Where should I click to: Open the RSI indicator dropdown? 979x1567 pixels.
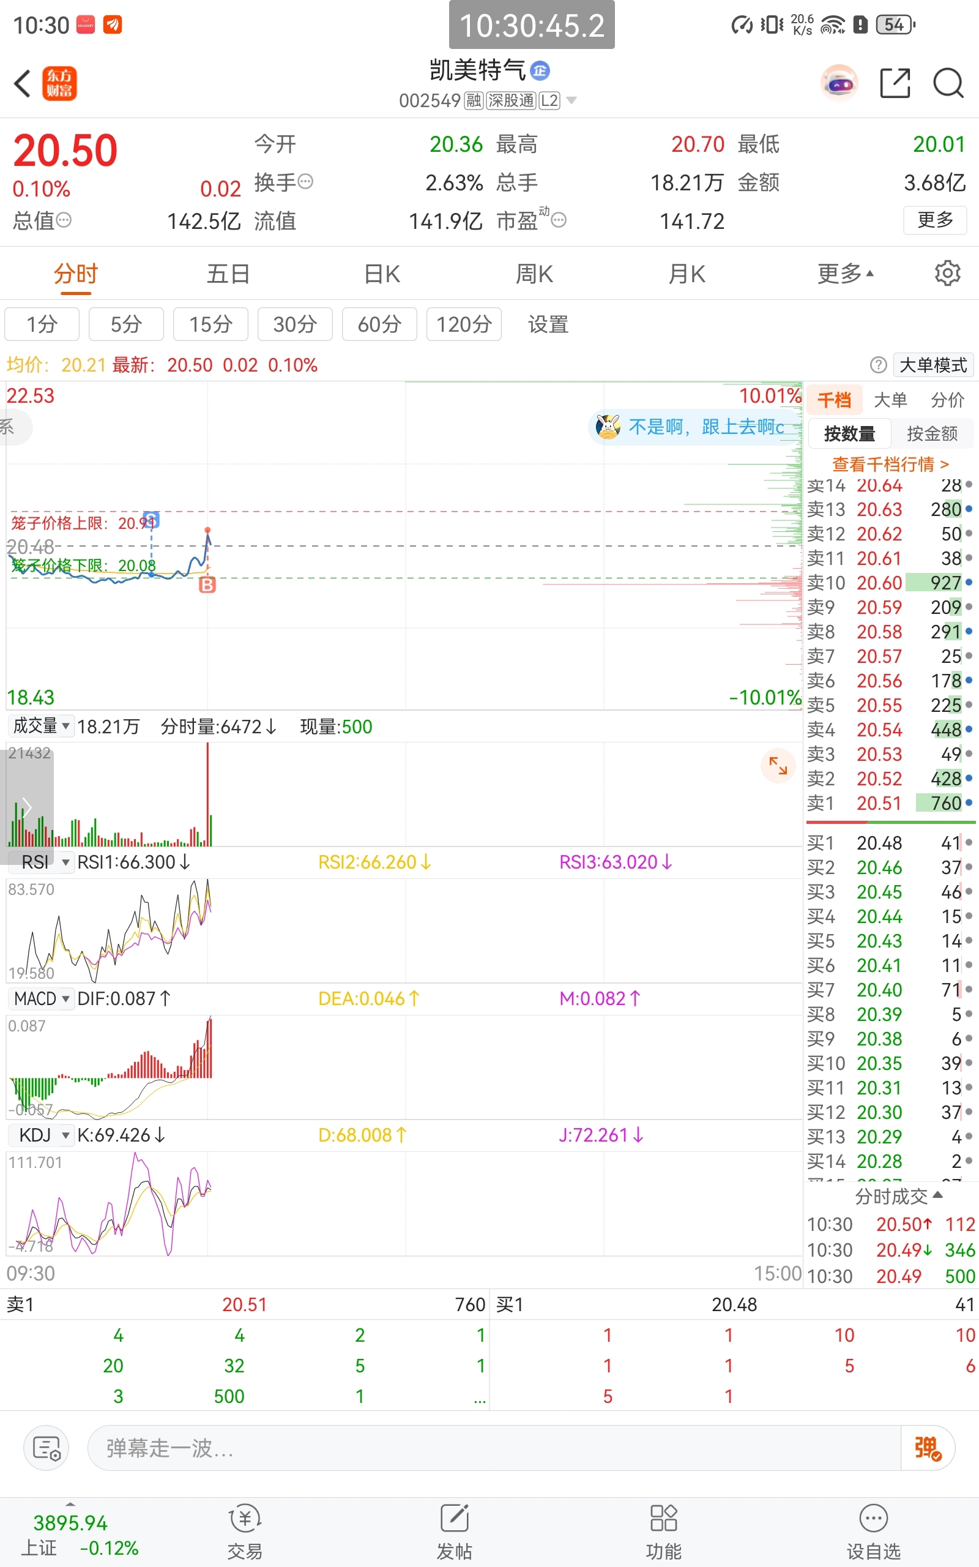[40, 862]
